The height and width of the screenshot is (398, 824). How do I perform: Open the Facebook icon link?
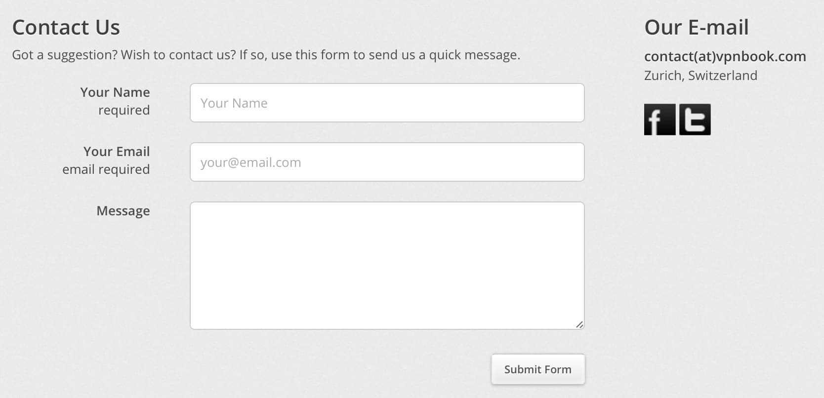pyautogui.click(x=659, y=119)
